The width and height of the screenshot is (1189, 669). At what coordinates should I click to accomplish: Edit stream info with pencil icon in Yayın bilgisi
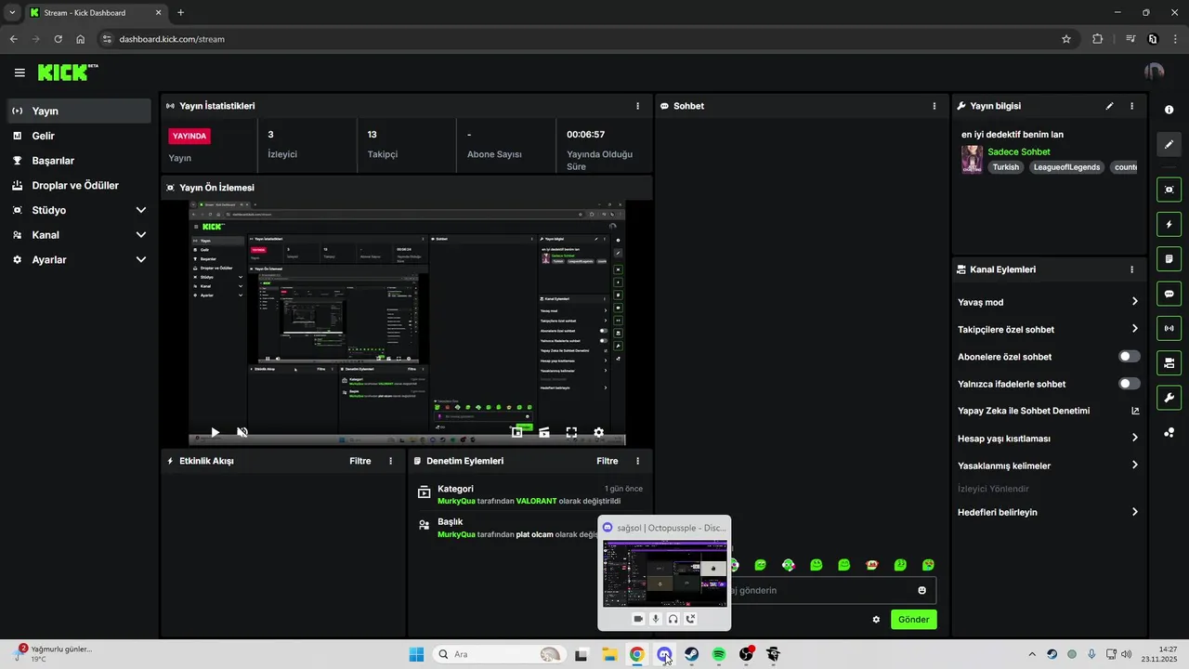(x=1109, y=106)
